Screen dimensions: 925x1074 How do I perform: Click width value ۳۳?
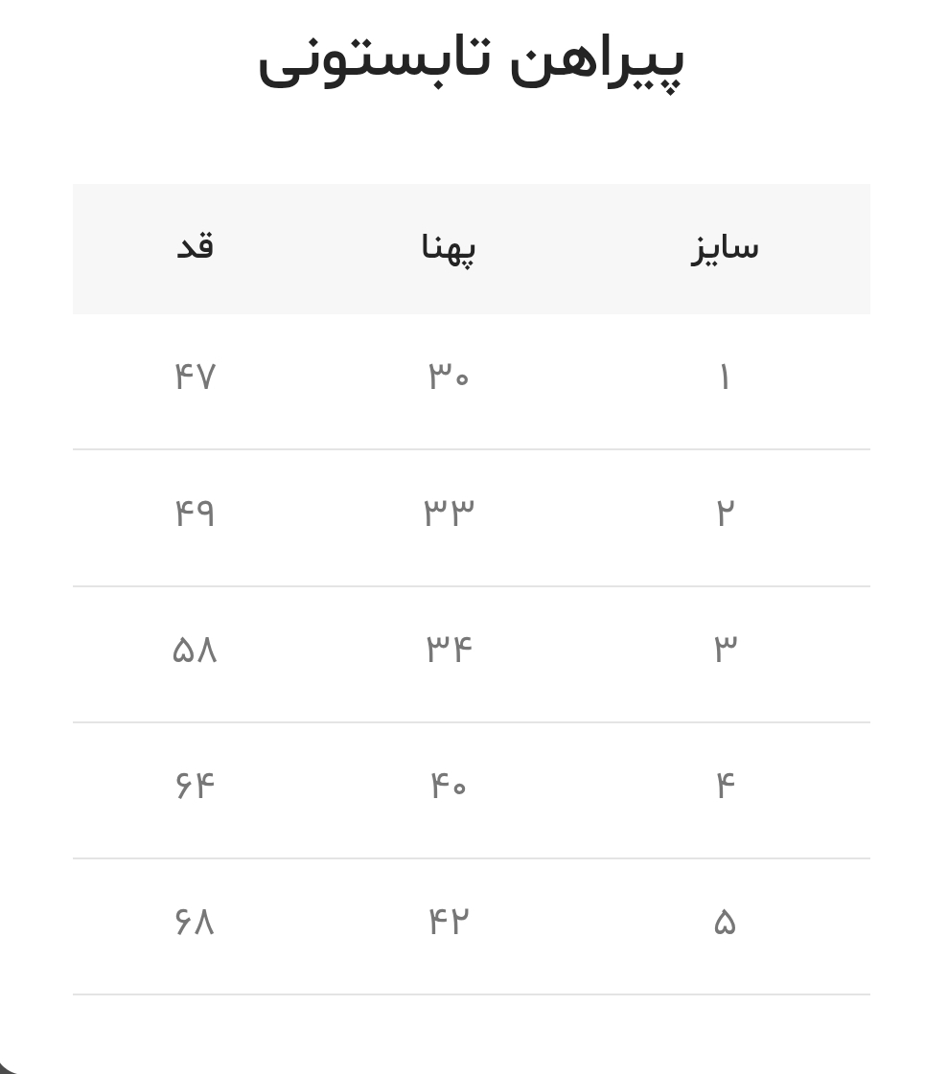coord(448,513)
